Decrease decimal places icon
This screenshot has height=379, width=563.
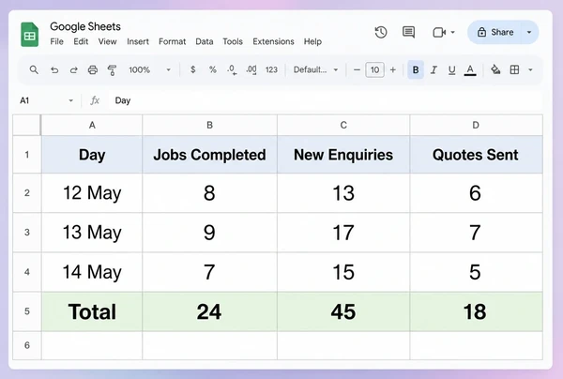click(x=232, y=69)
